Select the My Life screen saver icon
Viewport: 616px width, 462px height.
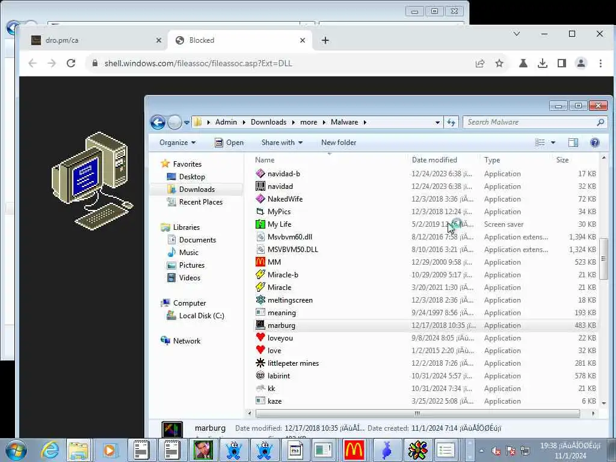(260, 224)
